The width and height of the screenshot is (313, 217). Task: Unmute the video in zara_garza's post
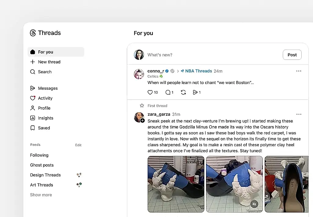click(x=254, y=204)
